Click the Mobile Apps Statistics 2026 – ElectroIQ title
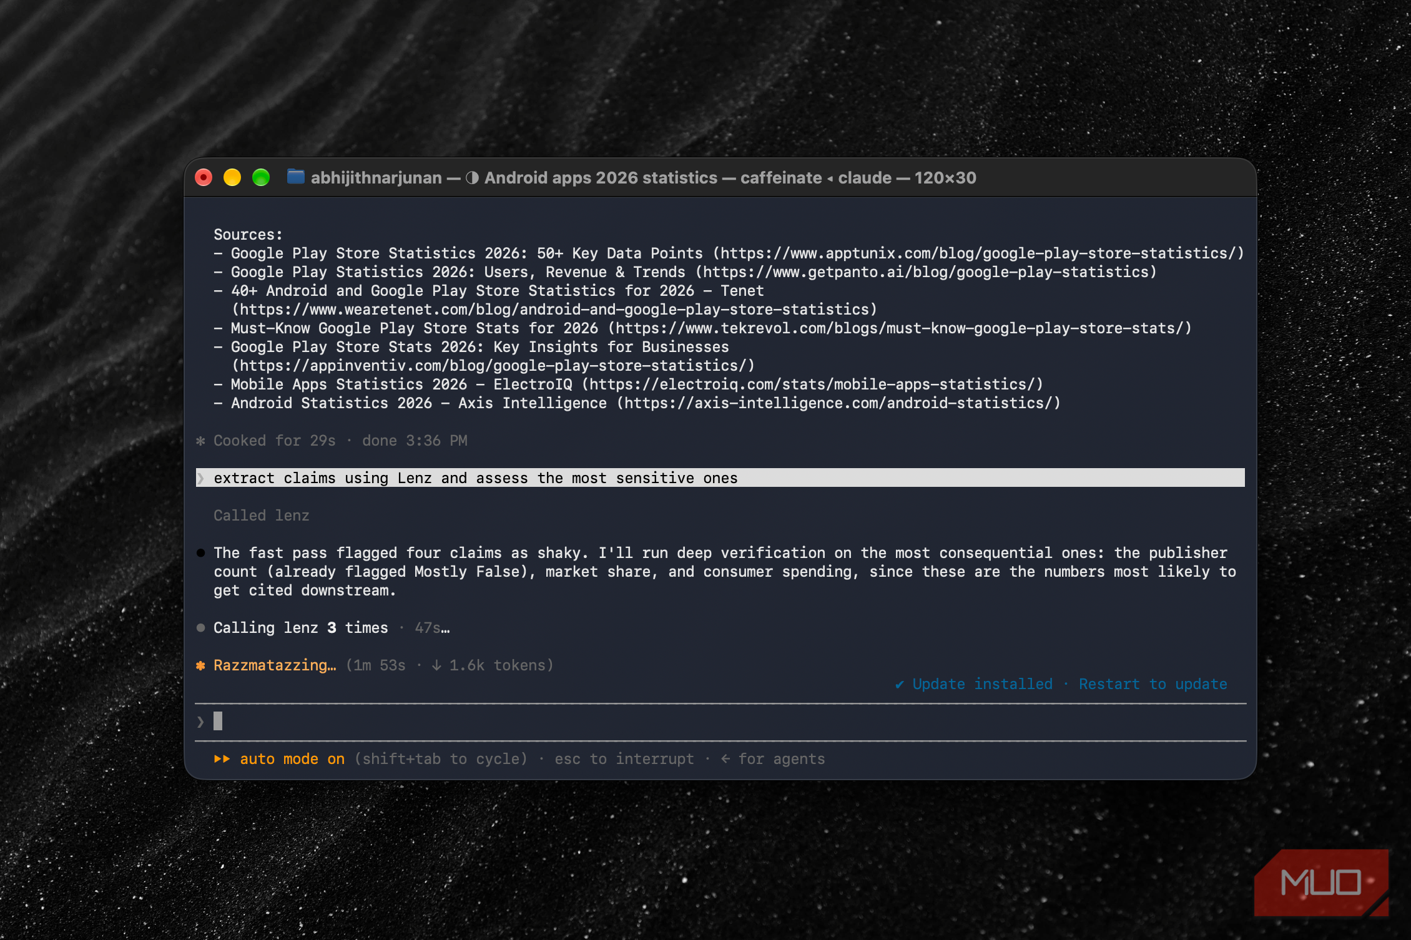The width and height of the screenshot is (1411, 940). (401, 384)
